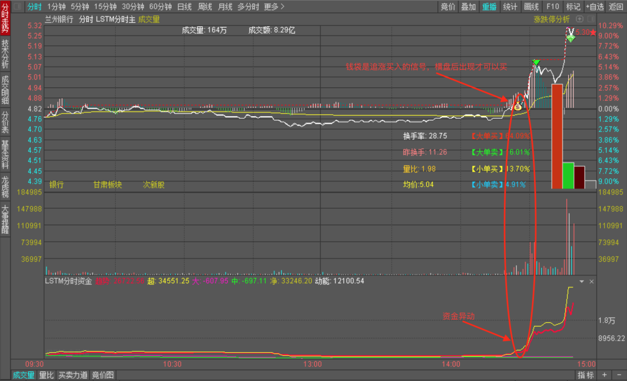The width and height of the screenshot is (627, 381).
Task: Click the red star at 5.30 price
Action: coord(593,32)
